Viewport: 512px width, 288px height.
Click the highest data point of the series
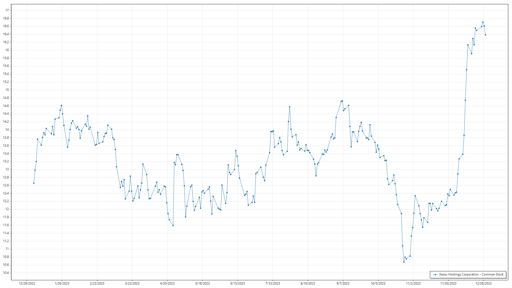point(483,22)
